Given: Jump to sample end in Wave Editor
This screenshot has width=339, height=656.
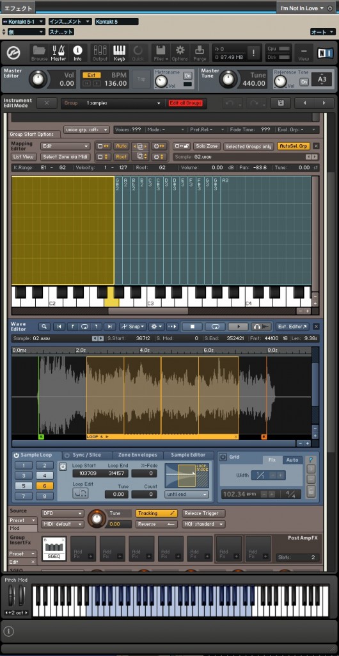Looking at the screenshot, I should pos(109,326).
